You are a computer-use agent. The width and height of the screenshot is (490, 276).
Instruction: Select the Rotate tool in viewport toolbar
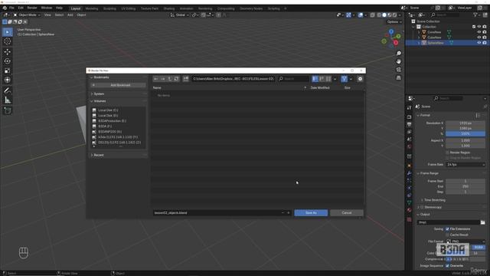(7, 61)
